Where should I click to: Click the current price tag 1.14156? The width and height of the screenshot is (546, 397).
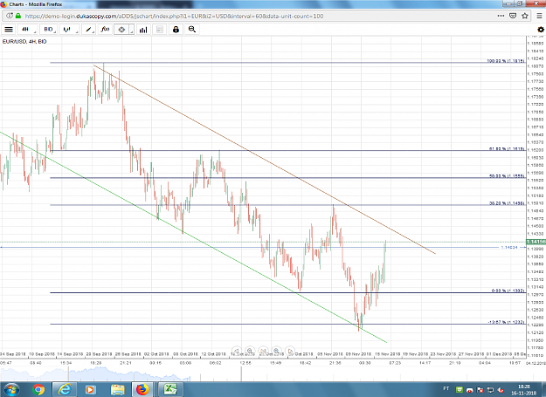[536, 242]
